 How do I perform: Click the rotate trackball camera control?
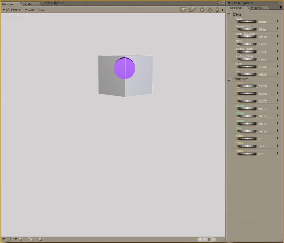pos(202,10)
